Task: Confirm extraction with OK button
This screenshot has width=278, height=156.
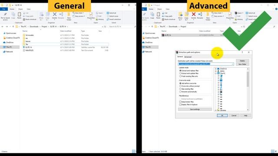Action: tap(222, 116)
